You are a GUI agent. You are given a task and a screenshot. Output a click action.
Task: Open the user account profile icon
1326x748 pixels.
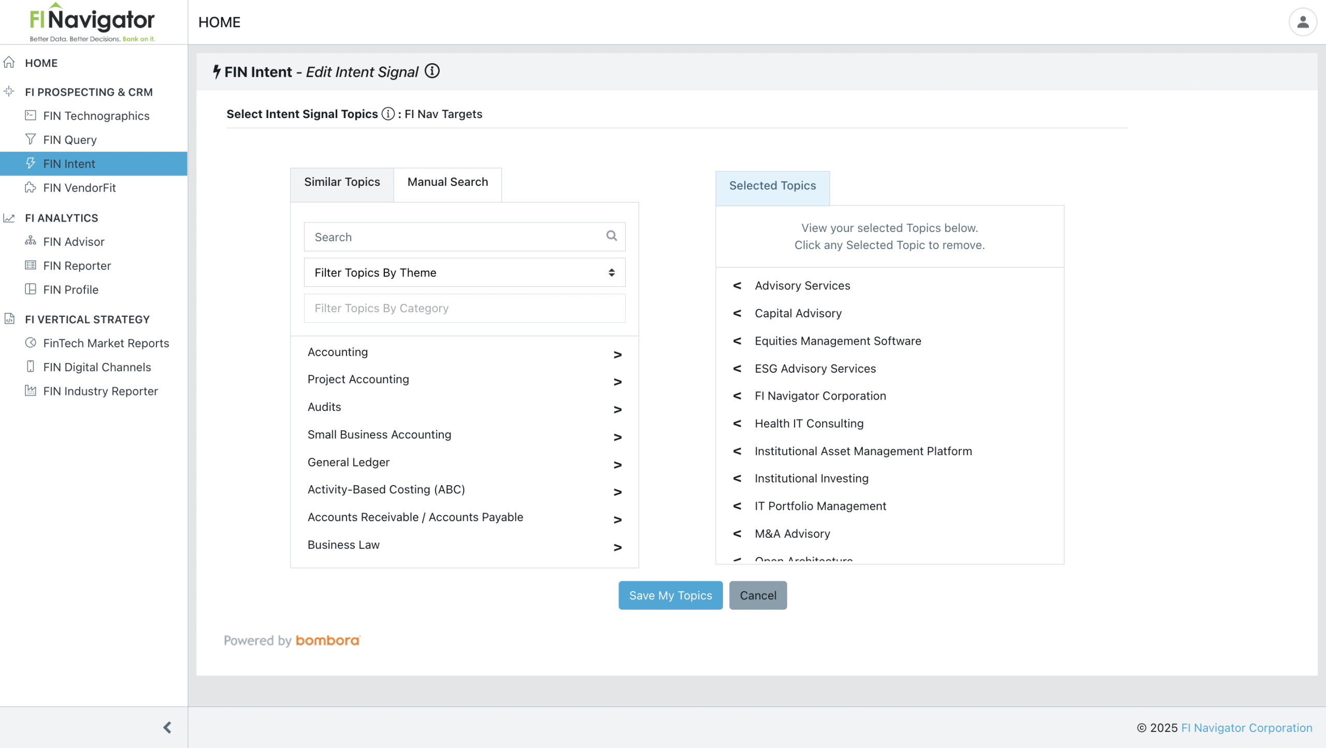[1302, 22]
